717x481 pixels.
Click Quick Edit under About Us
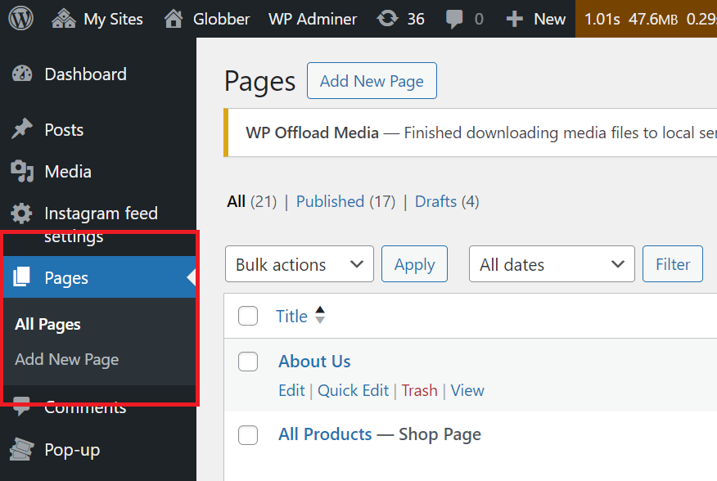353,390
